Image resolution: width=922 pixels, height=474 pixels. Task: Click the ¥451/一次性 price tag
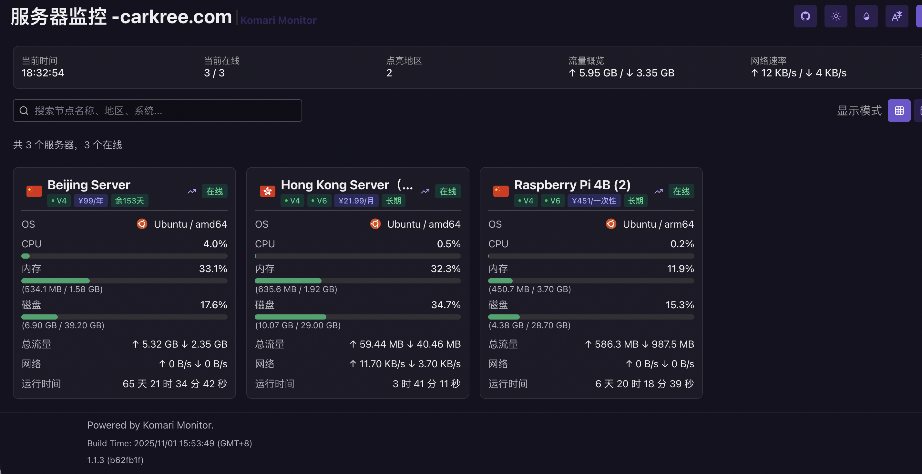(x=594, y=201)
